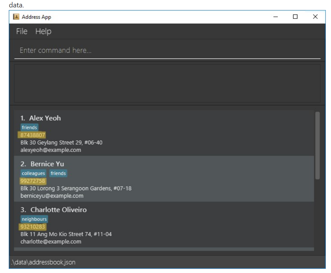Maximize the Address App window
The width and height of the screenshot is (331, 273).
(295, 17)
